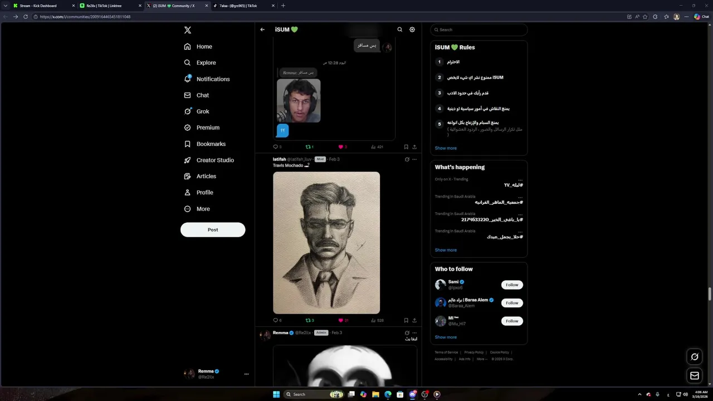Expand What's happening with Show more
Screen dimensions: 713x401
click(x=446, y=250)
